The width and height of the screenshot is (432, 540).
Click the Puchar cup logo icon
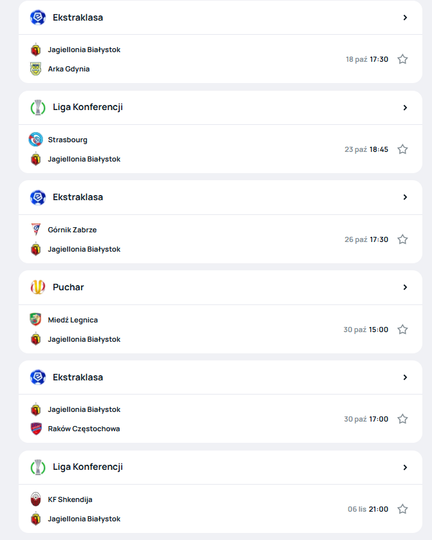(x=38, y=287)
